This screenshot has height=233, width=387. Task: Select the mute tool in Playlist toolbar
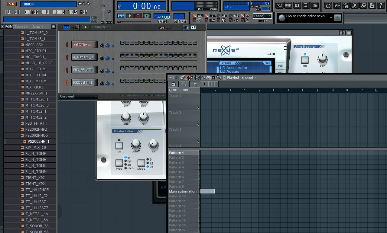(198, 78)
